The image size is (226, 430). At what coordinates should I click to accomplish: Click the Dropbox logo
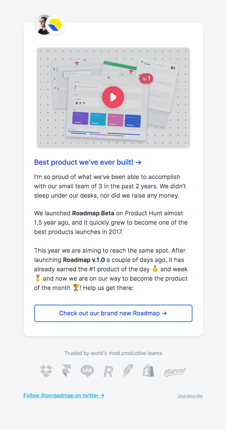[46, 371]
